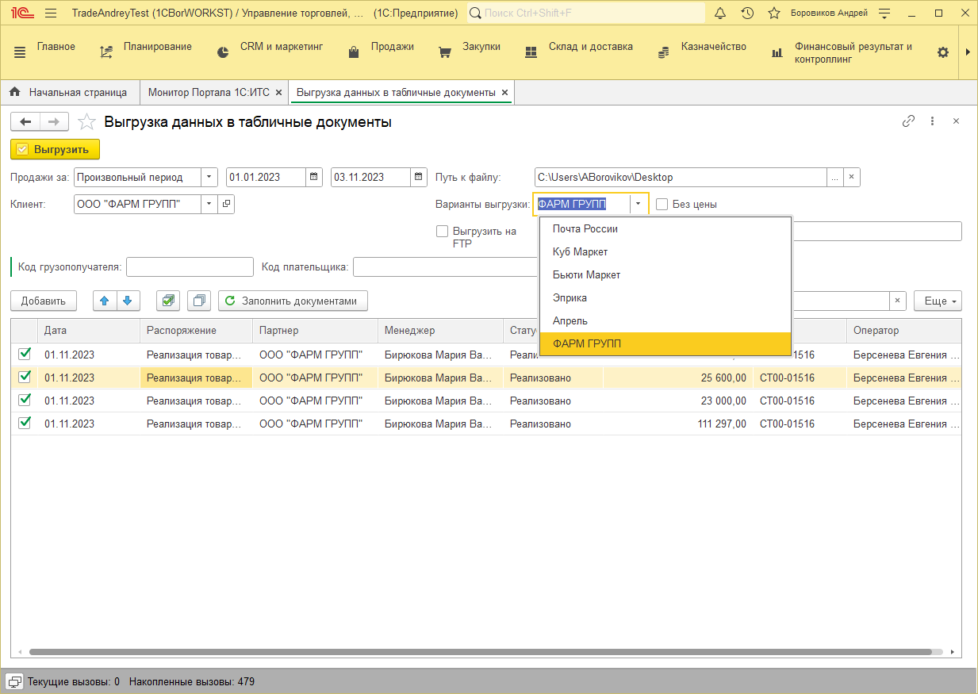Uncheck the first table row checkbox
The height and width of the screenshot is (694, 978).
tap(25, 354)
